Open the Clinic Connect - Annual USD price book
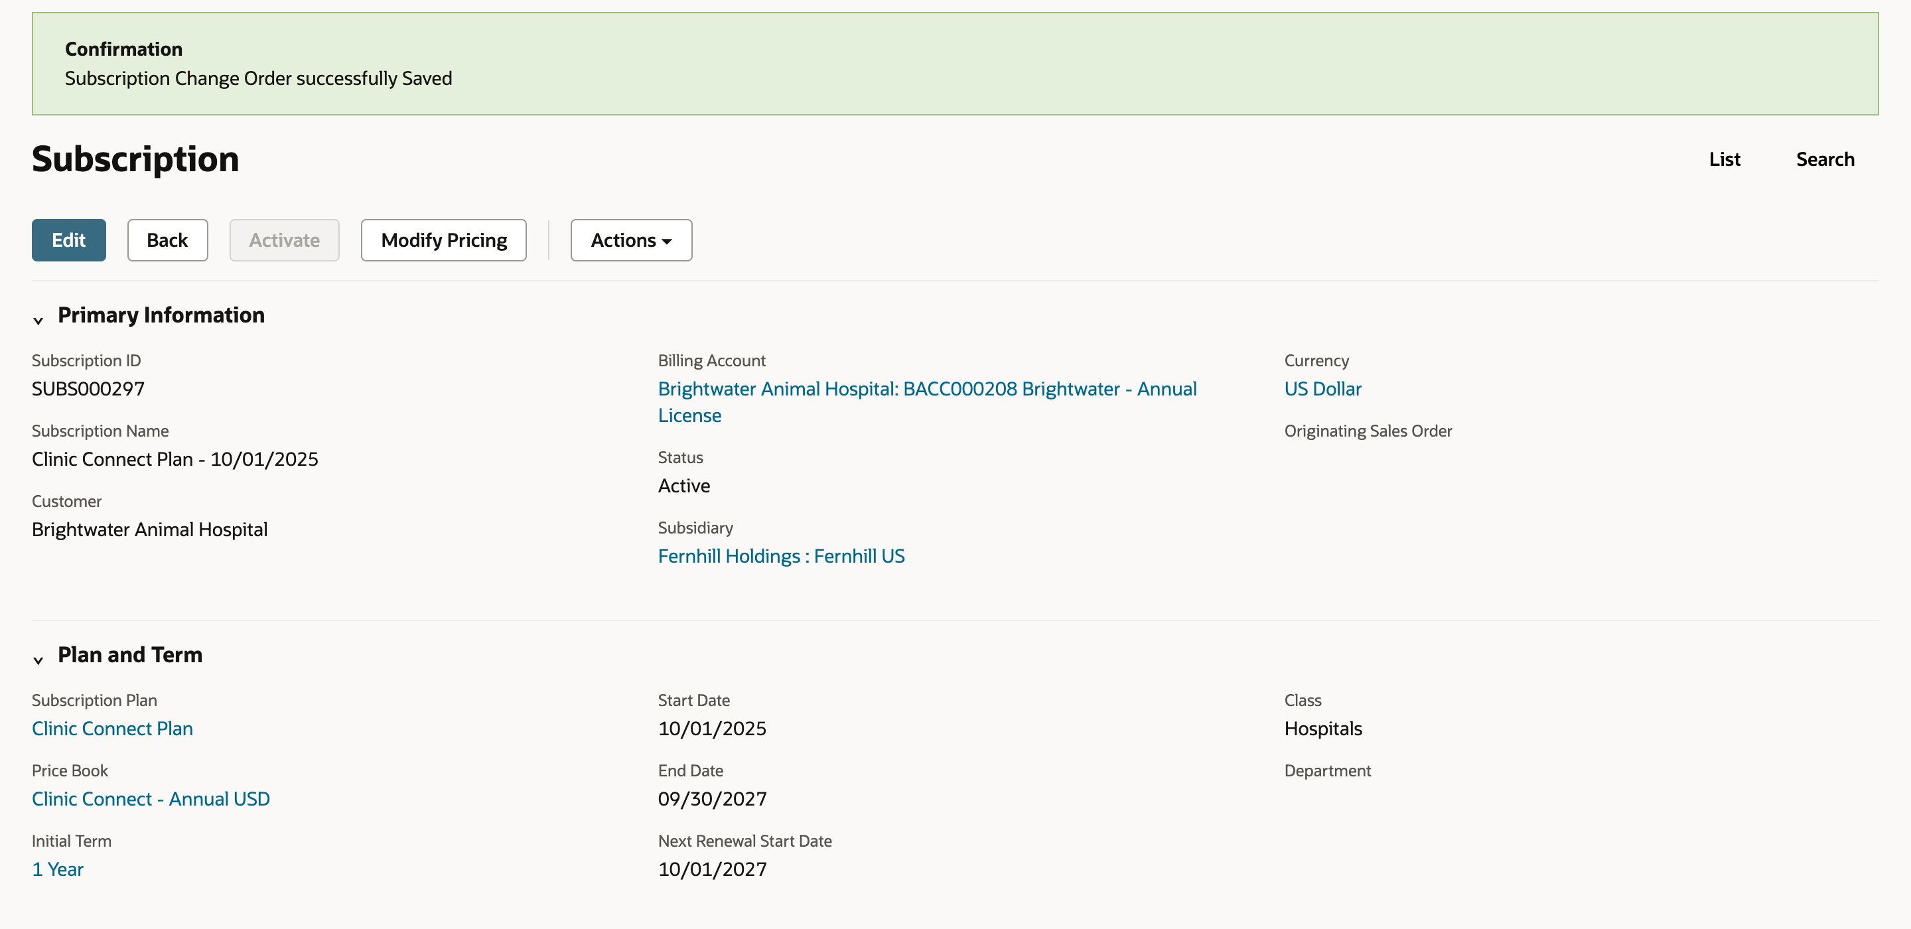This screenshot has height=929, width=1911. pos(151,798)
